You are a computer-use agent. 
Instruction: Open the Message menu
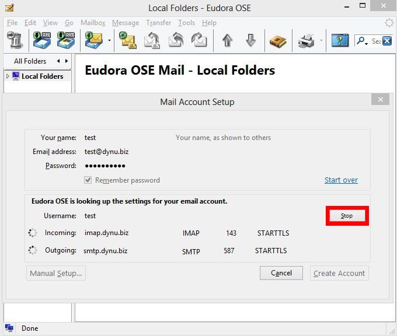pyautogui.click(x=126, y=23)
